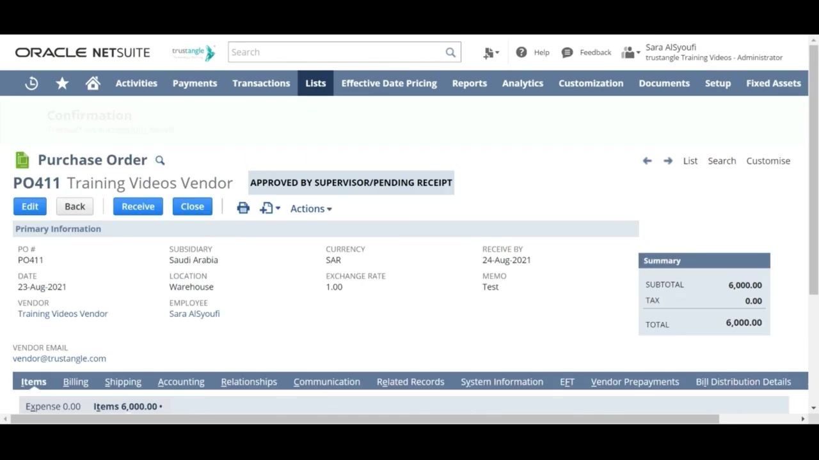Open the Sara AlSyoufi employee link
This screenshot has width=819, height=460.
(195, 314)
